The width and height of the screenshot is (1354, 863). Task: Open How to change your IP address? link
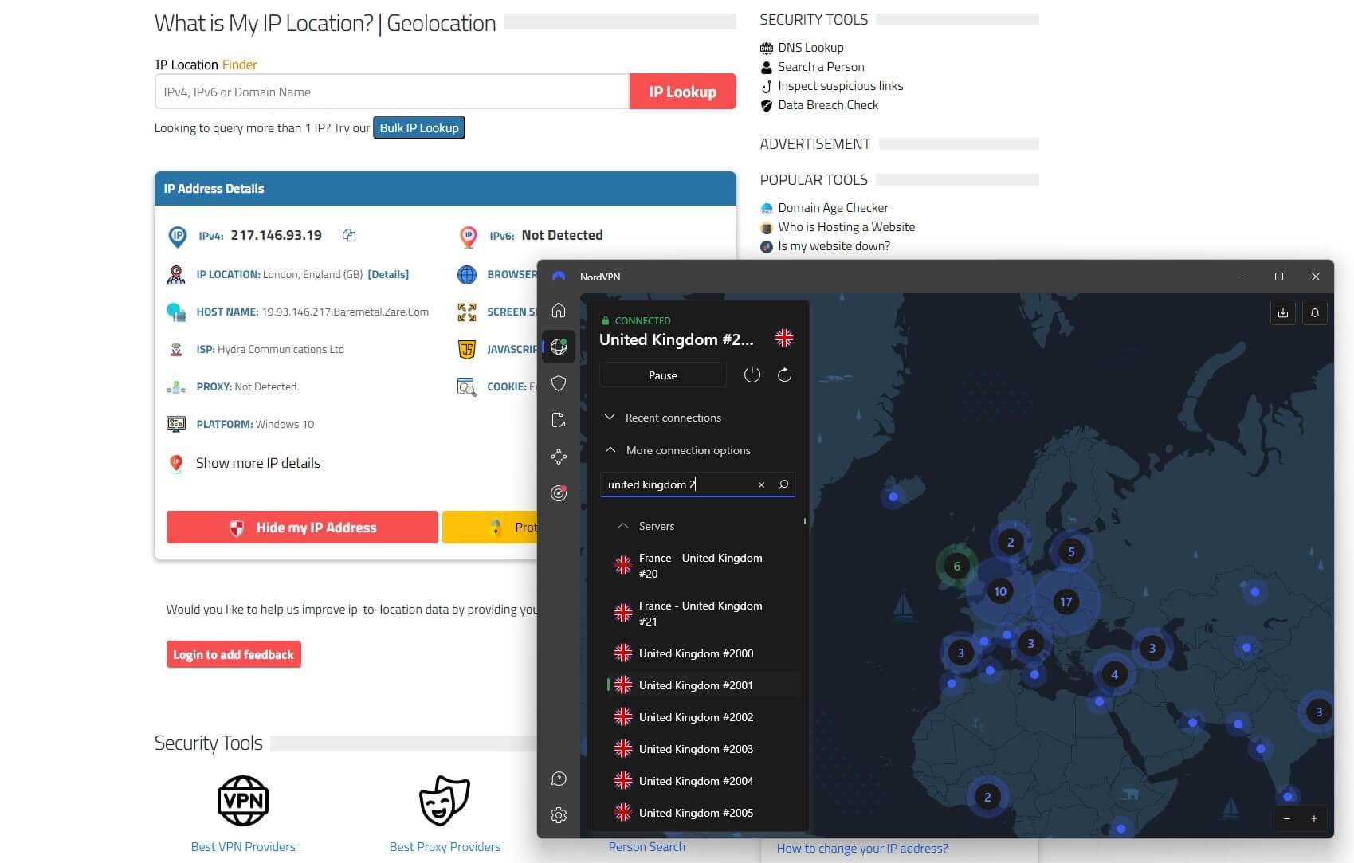[x=862, y=849]
